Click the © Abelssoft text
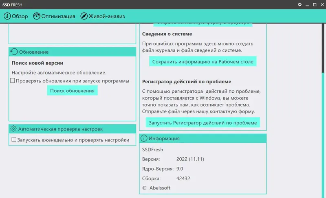The image size is (326, 198). coord(156,188)
